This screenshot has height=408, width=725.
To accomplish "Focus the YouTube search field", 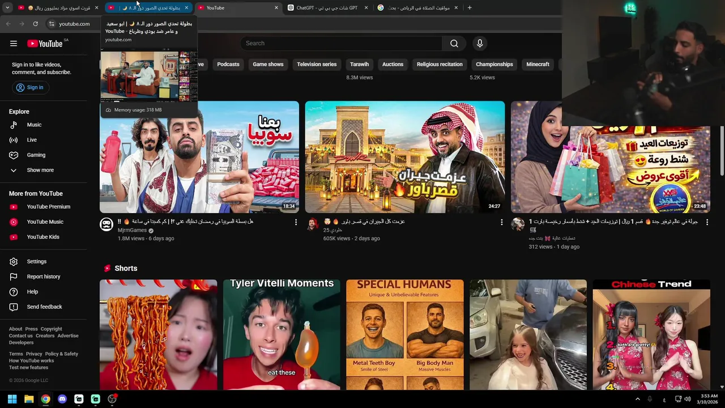I will [x=342, y=44].
